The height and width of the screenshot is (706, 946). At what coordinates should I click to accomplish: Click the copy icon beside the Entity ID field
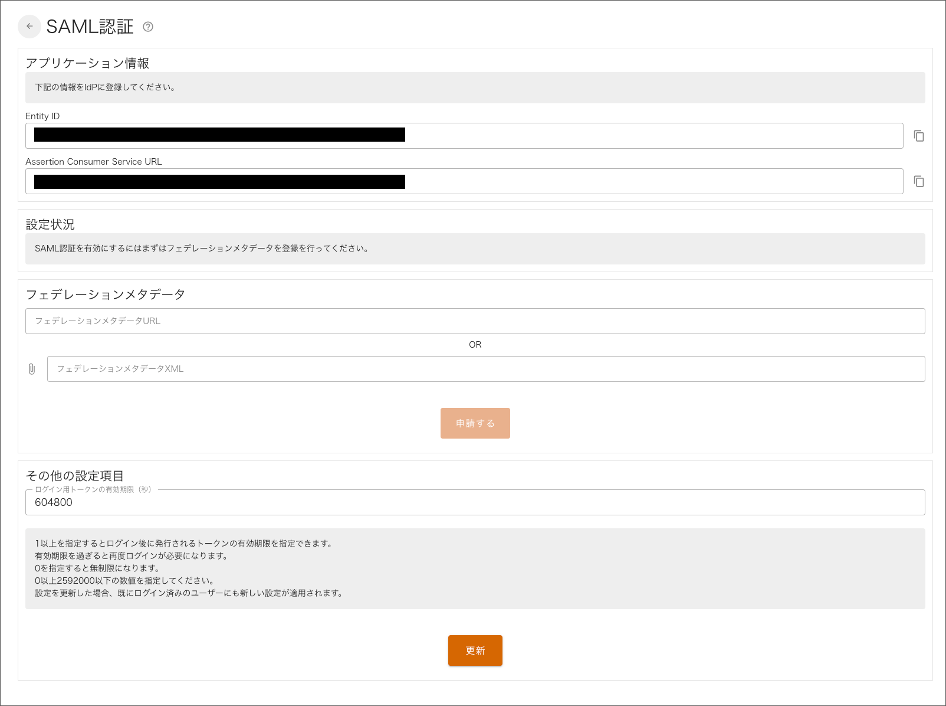[x=919, y=136]
